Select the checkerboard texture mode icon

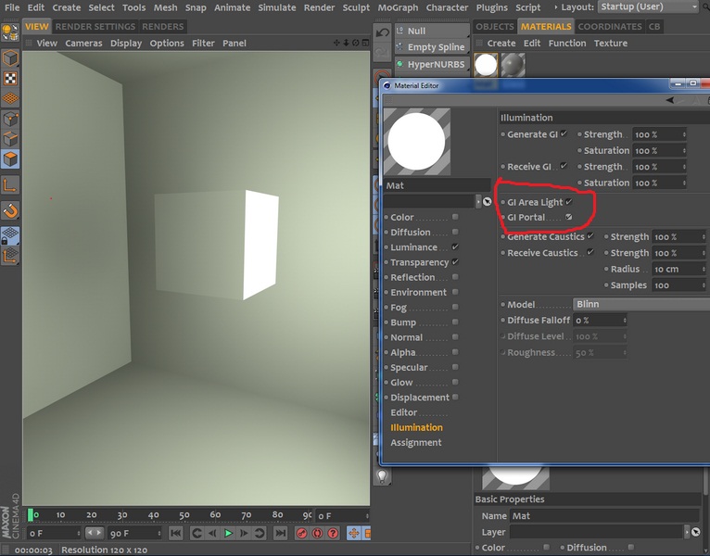click(10, 79)
